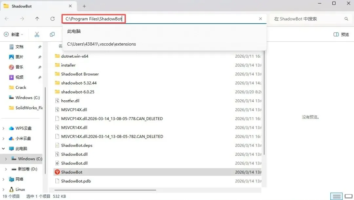The height and width of the screenshot is (200, 354).
Task: Select the shadowbot-6.0.25 folder
Action: pyautogui.click(x=157, y=92)
